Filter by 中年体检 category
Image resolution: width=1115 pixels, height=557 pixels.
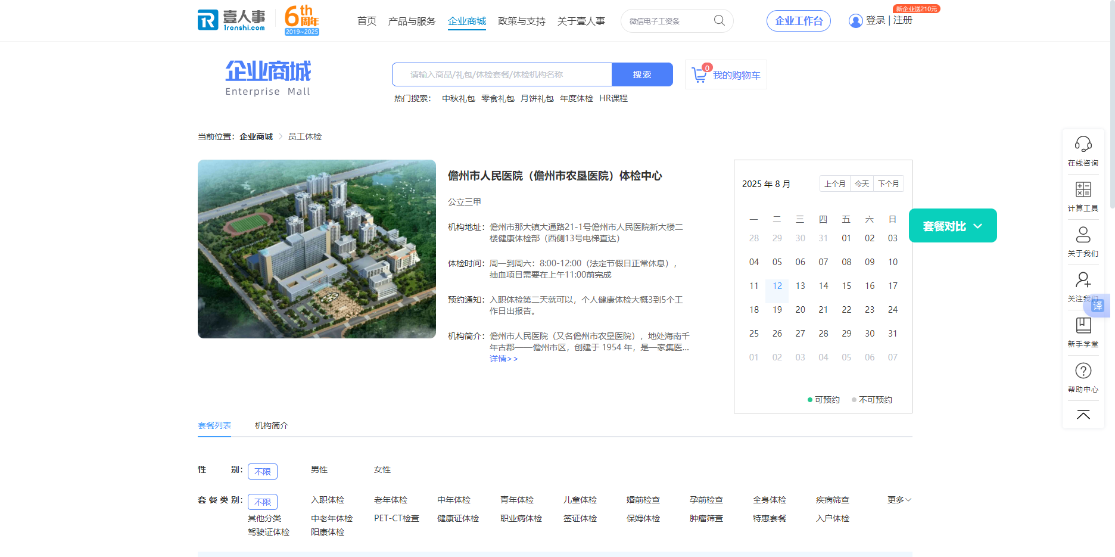(x=454, y=500)
